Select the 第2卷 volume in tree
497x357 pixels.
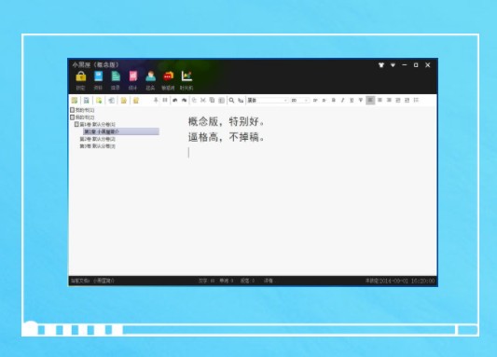pyautogui.click(x=97, y=139)
